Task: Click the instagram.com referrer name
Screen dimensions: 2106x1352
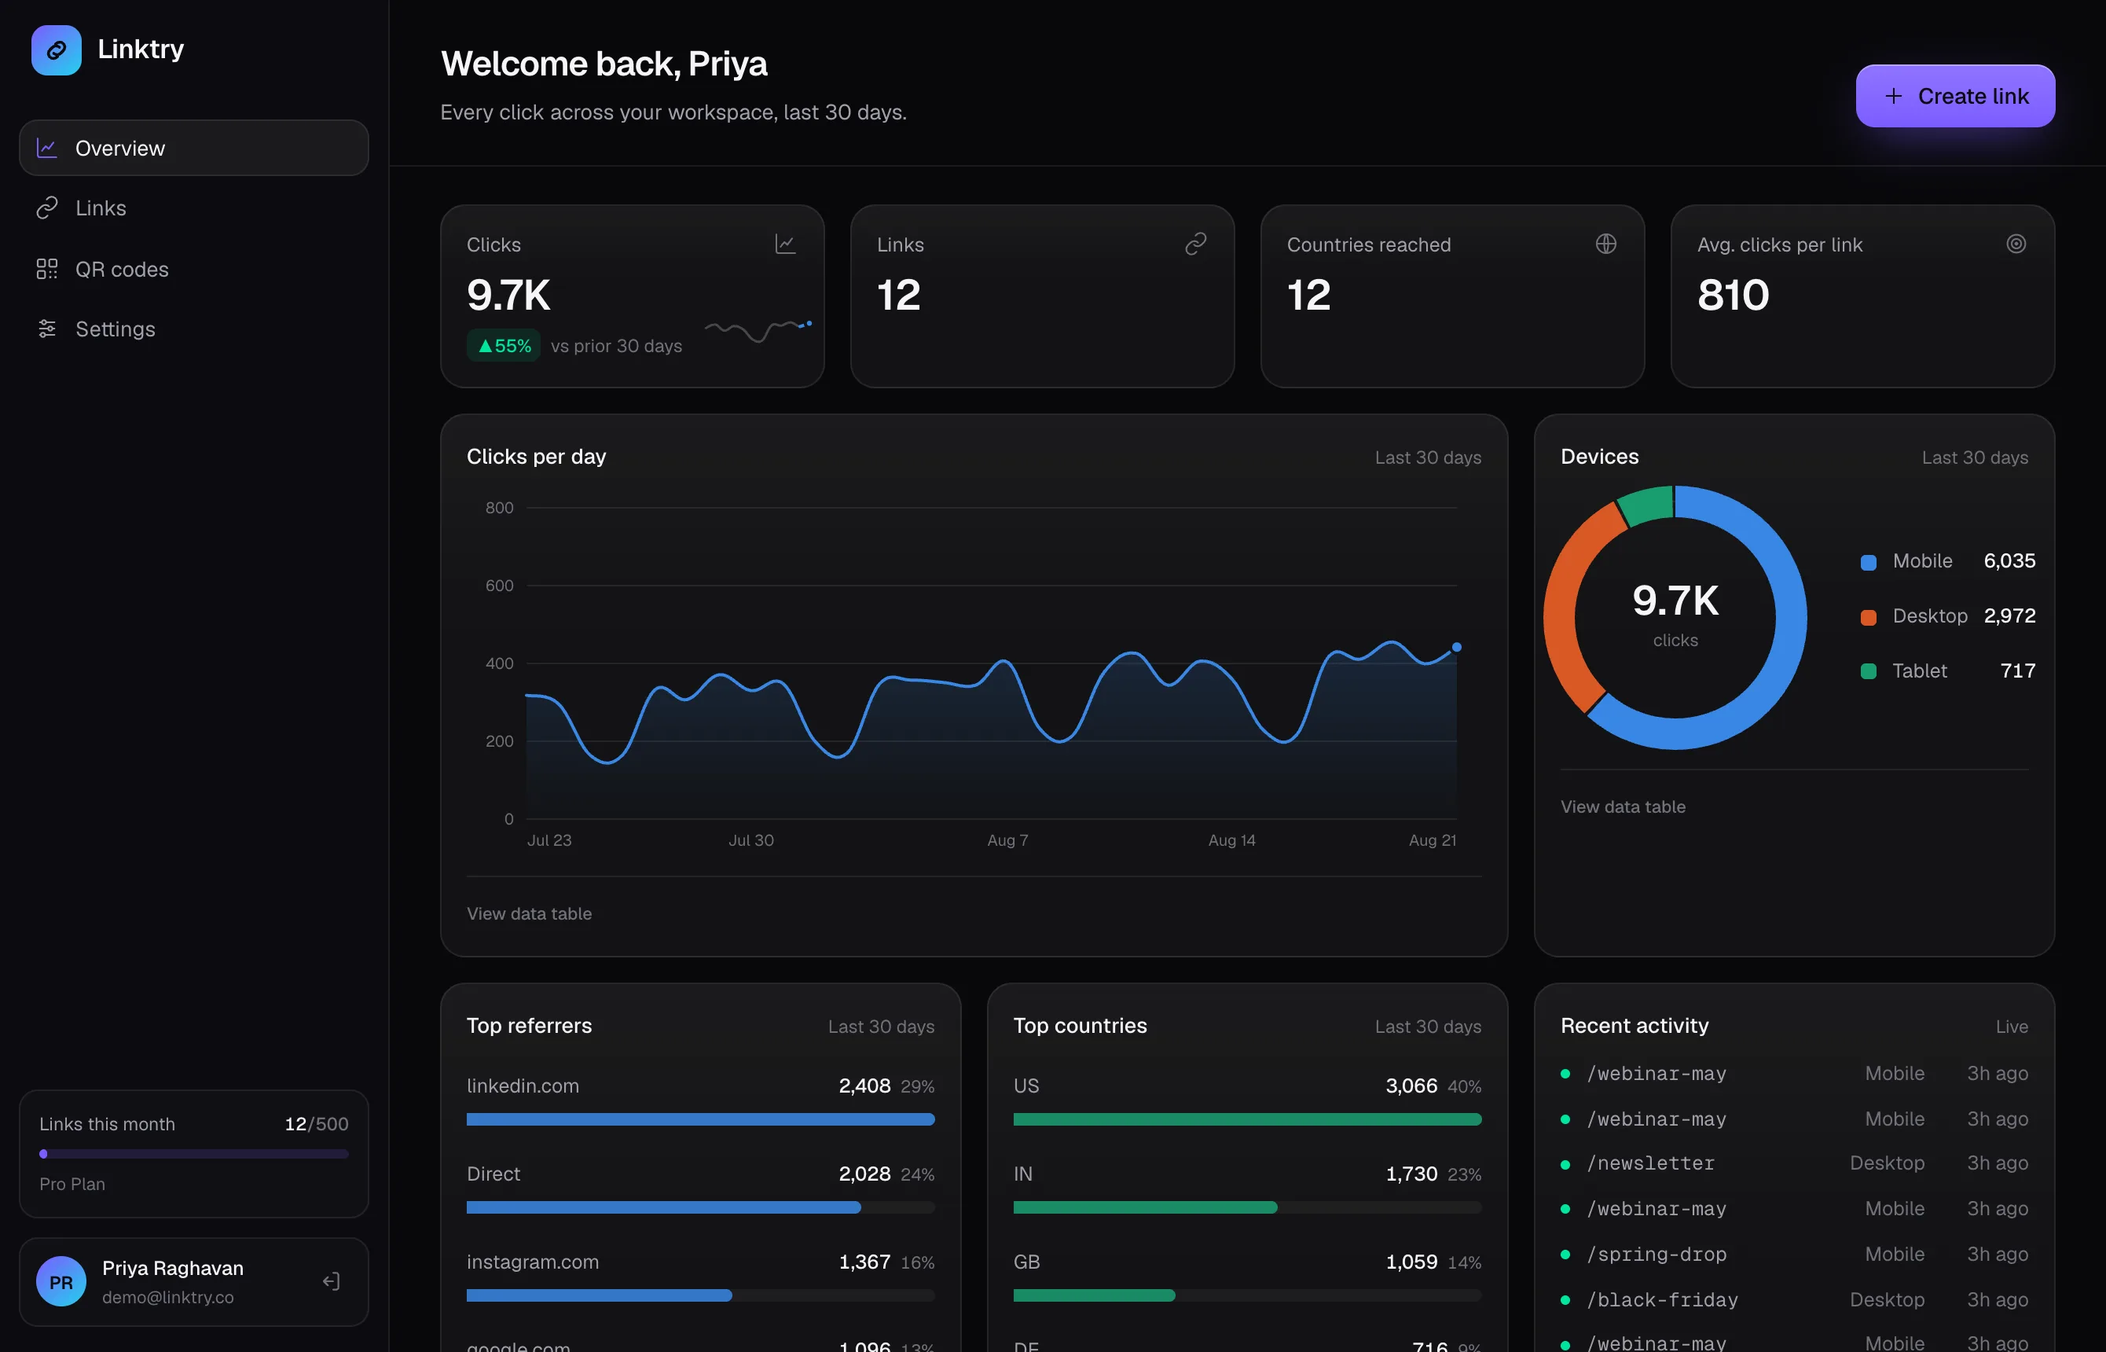Action: pyautogui.click(x=533, y=1262)
